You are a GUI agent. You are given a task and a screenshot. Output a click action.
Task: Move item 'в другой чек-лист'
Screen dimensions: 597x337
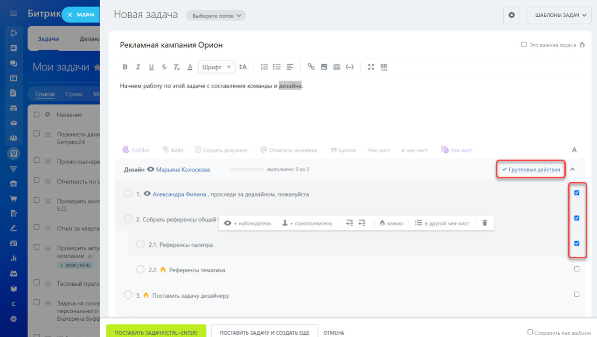click(442, 223)
